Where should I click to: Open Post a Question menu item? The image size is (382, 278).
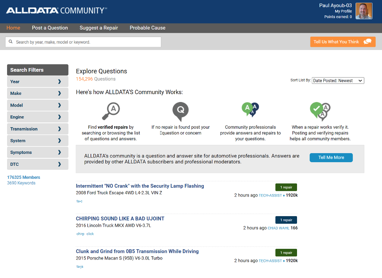coord(50,28)
